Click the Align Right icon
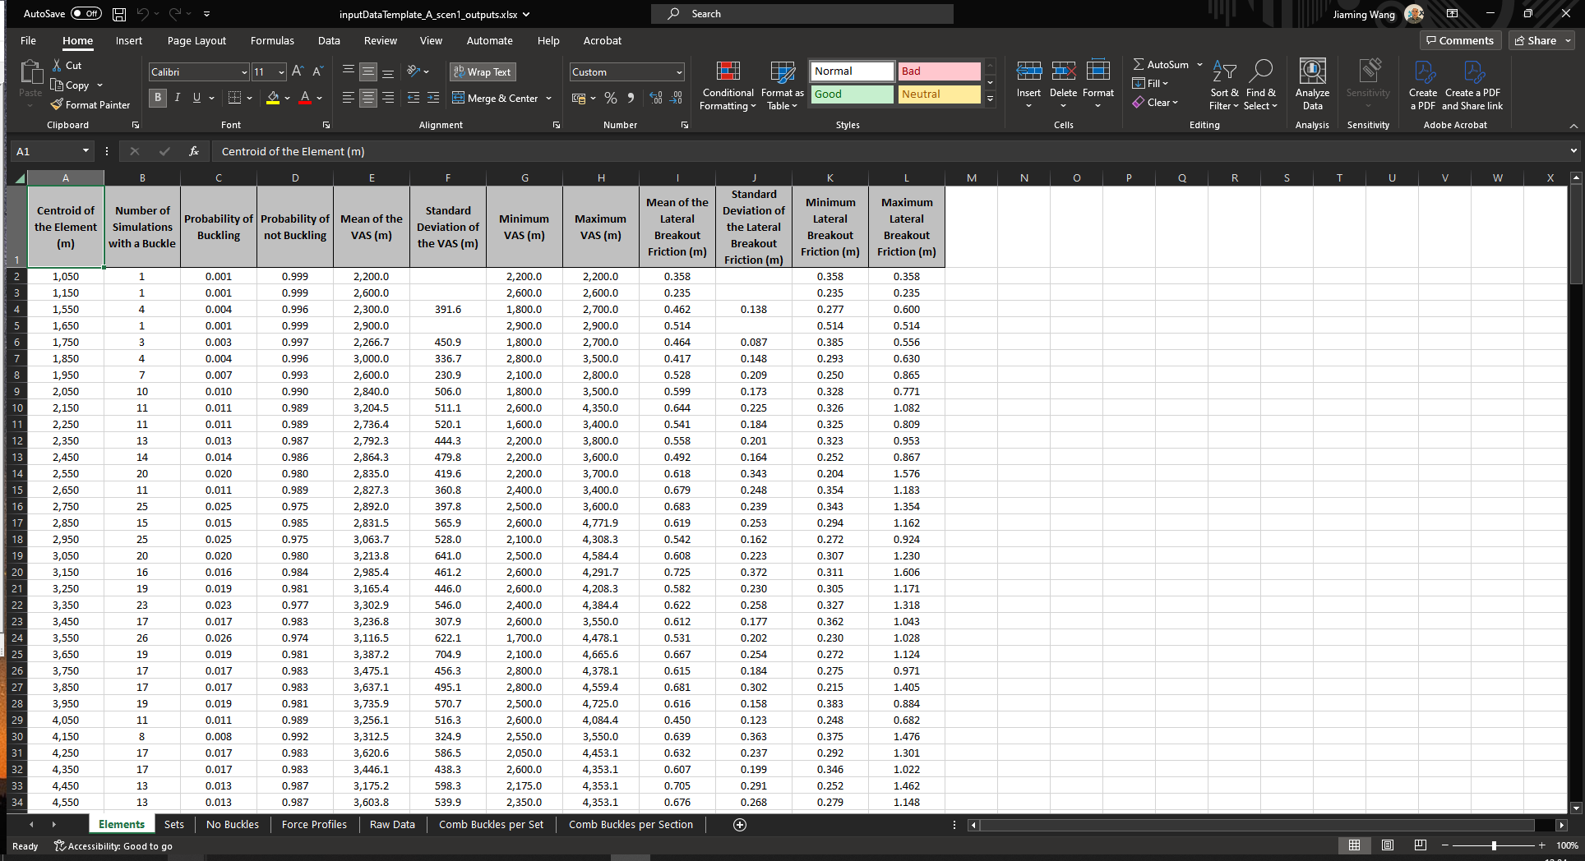Screen dimensions: 1585x861 [x=388, y=98]
